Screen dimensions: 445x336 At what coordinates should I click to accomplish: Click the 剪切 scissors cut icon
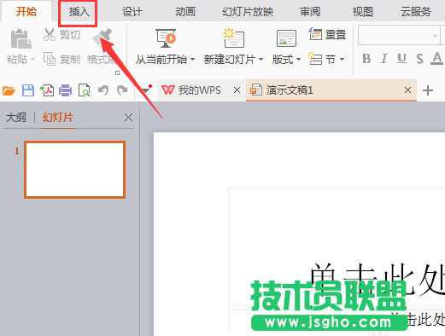(50, 34)
